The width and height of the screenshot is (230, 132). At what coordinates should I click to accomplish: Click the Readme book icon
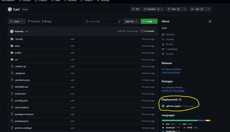(x=163, y=34)
